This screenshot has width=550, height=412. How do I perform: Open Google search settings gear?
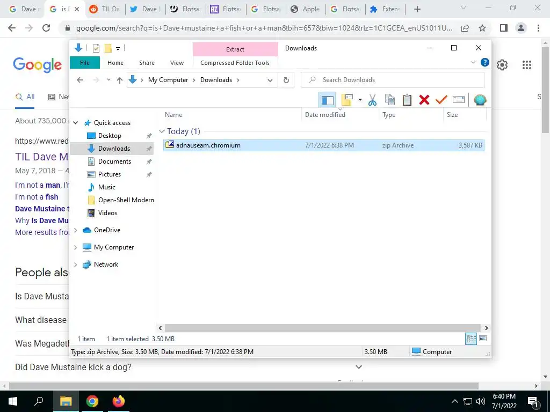click(x=502, y=65)
